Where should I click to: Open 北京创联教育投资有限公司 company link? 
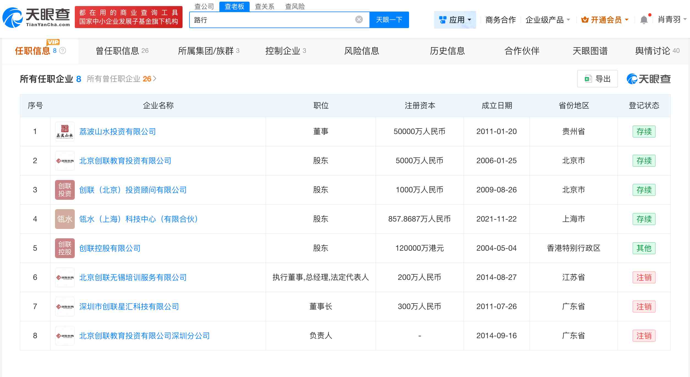coord(125,160)
